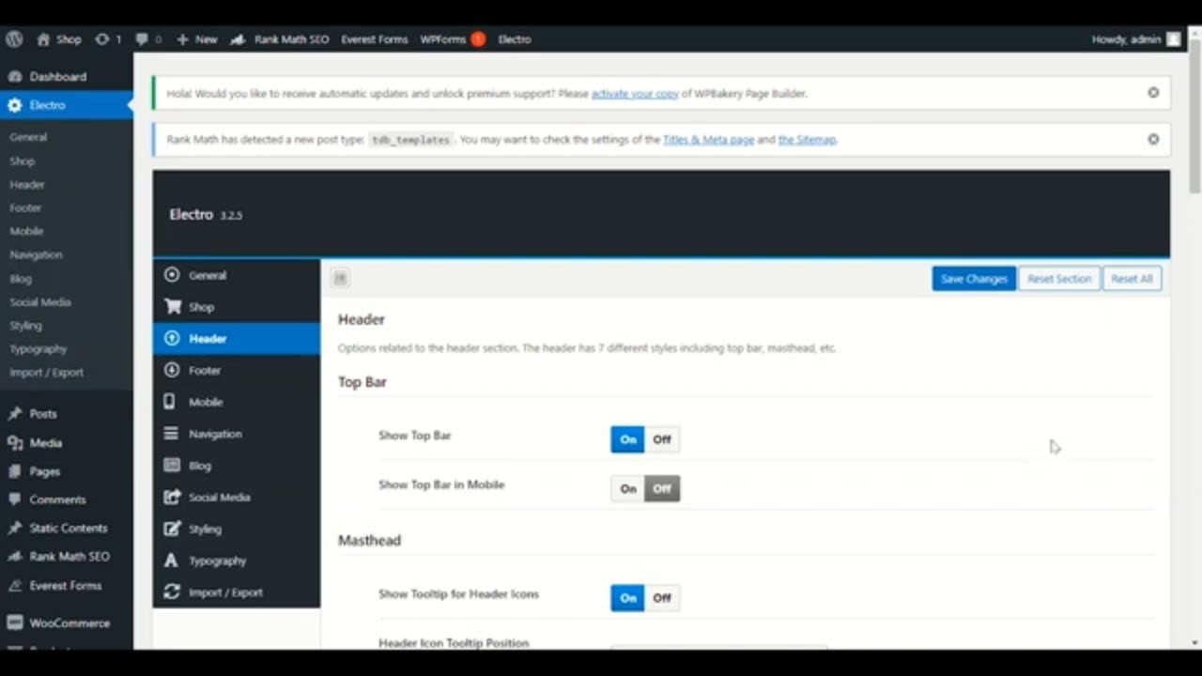Image resolution: width=1202 pixels, height=676 pixels.
Task: Click the Reset All button
Action: click(x=1132, y=279)
